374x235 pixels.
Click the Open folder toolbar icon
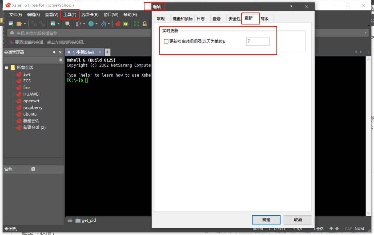[19, 24]
